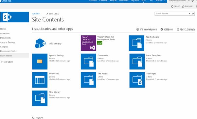Open the Form Templates tile icon

coord(137,61)
